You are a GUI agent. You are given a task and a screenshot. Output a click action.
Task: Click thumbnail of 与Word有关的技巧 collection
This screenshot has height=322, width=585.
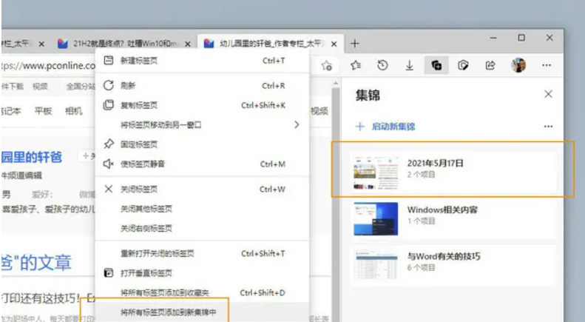click(376, 266)
